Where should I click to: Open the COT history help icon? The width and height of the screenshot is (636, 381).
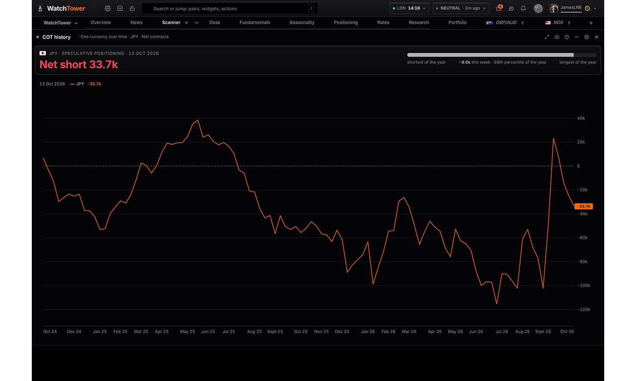point(567,37)
